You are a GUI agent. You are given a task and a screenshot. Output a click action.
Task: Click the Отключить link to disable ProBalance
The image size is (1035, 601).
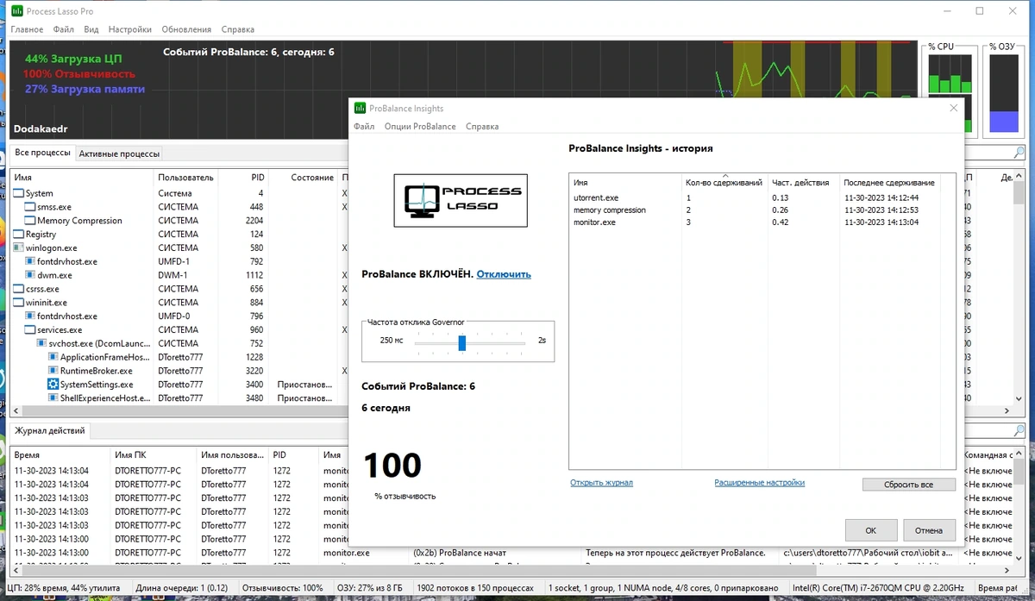pos(504,274)
